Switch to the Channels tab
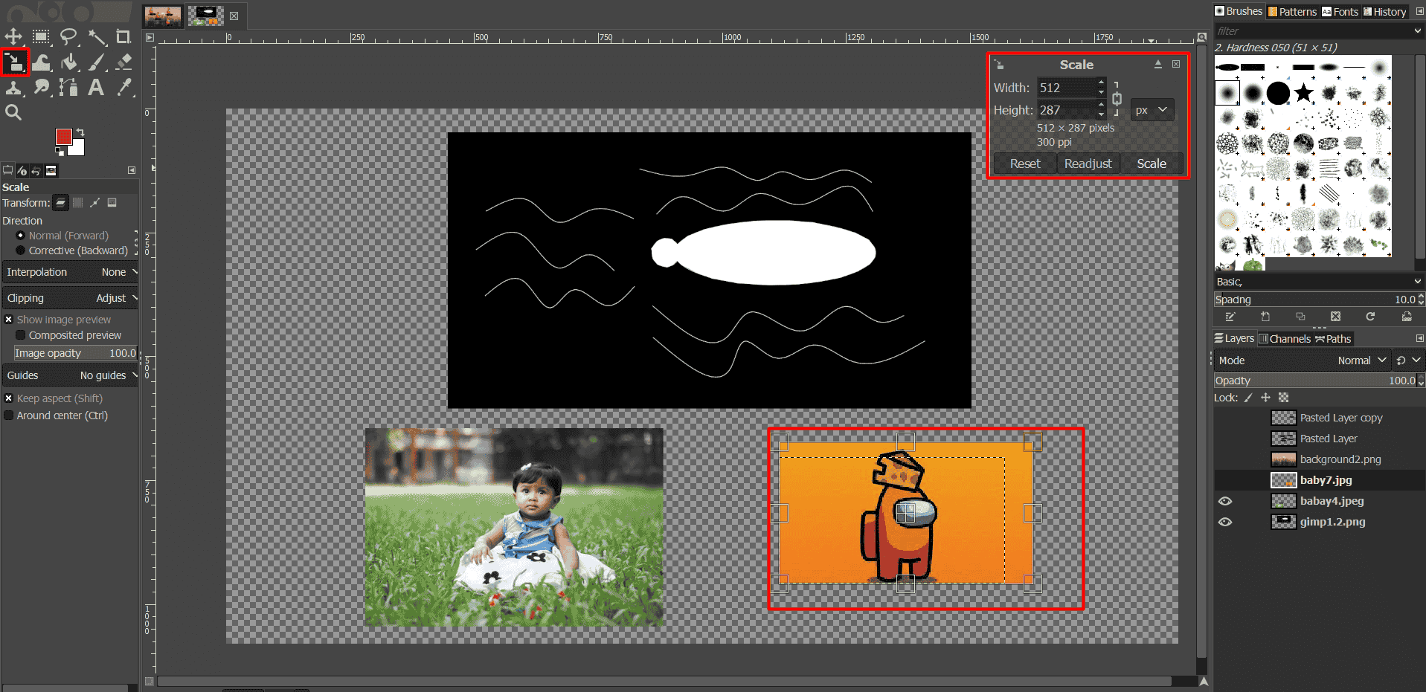1426x692 pixels. 1284,339
